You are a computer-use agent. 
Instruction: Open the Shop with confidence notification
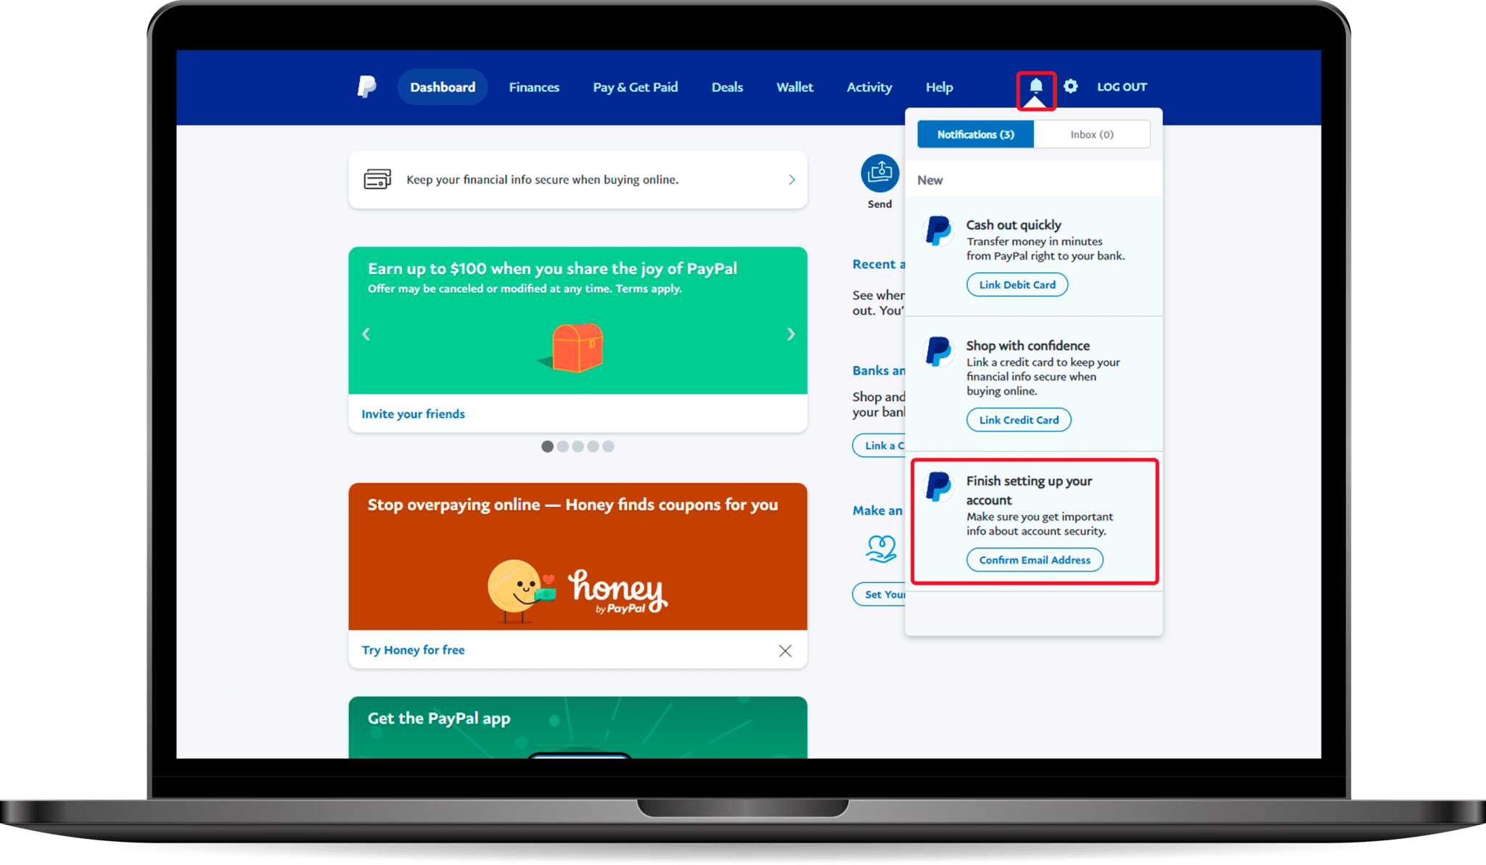tap(1034, 384)
